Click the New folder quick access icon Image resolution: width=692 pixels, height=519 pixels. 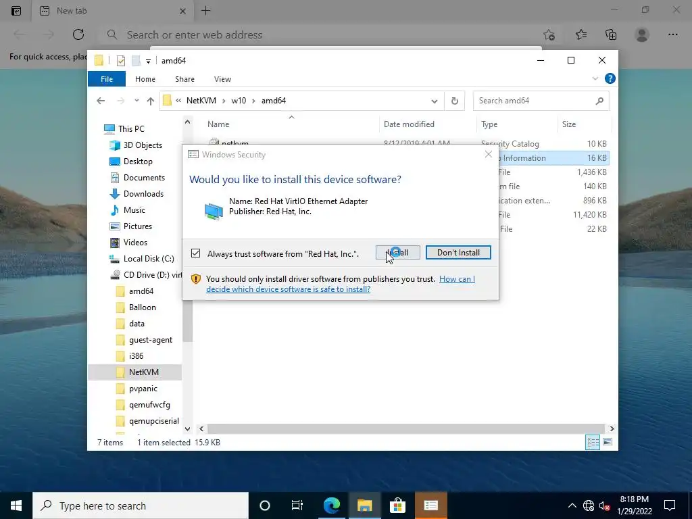click(136, 60)
